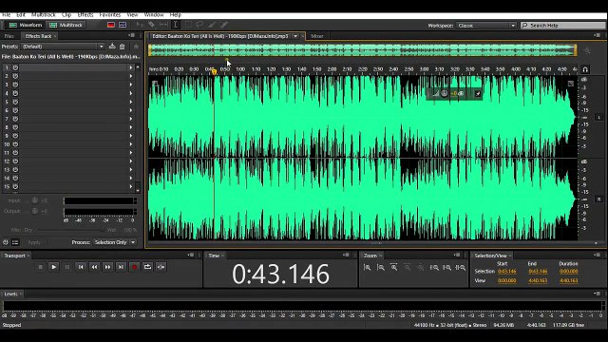Click the Apply button in Effects Rack

click(x=34, y=242)
